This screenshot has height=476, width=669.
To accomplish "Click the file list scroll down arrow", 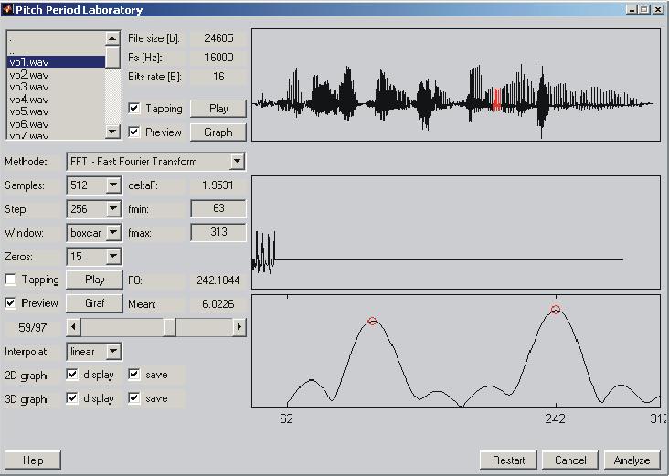I will coord(112,132).
